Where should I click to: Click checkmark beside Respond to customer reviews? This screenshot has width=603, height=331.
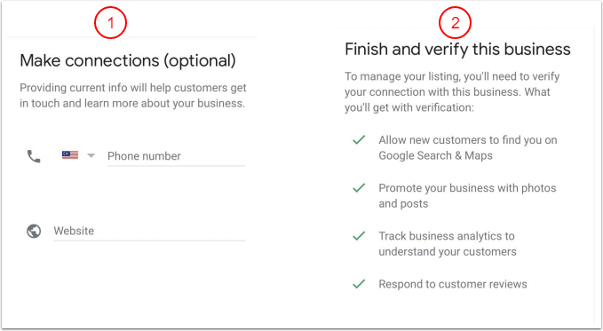[359, 284]
